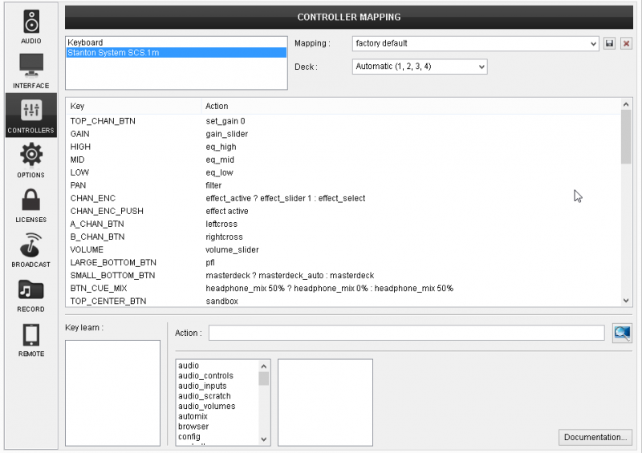Open the Mapping factory default dropdown
The width and height of the screenshot is (642, 453).
(x=475, y=43)
